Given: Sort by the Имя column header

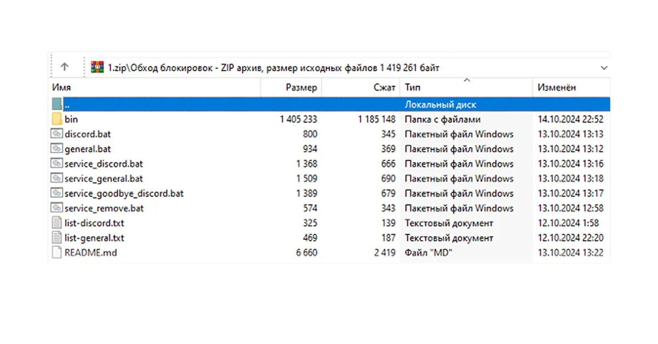Looking at the screenshot, I should (x=155, y=87).
